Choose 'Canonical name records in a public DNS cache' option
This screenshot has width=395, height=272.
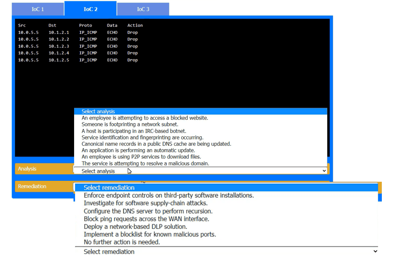click(x=156, y=144)
